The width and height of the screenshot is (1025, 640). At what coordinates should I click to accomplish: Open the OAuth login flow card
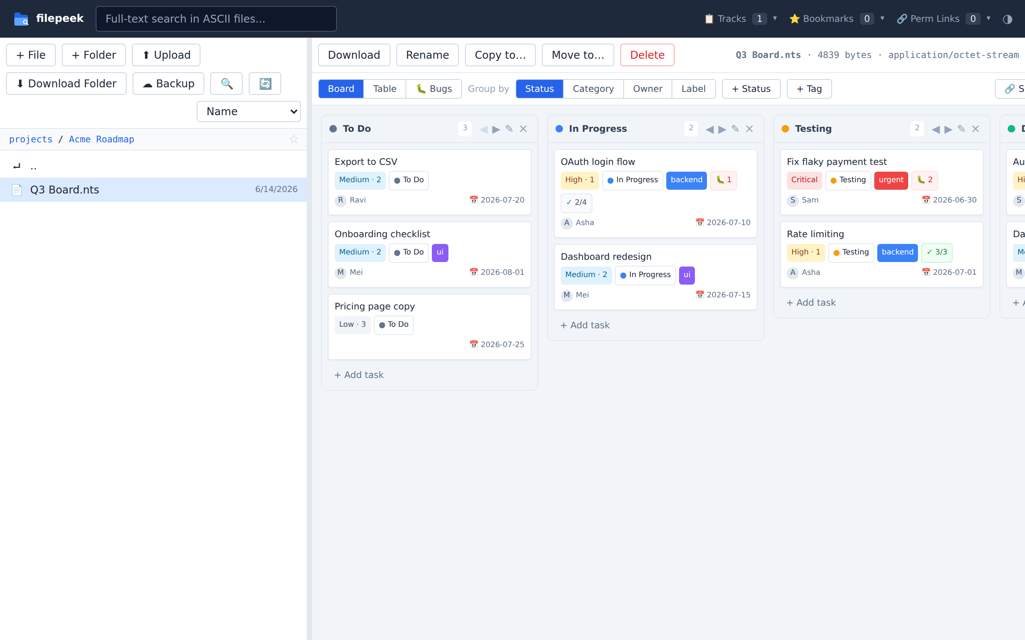click(x=656, y=194)
